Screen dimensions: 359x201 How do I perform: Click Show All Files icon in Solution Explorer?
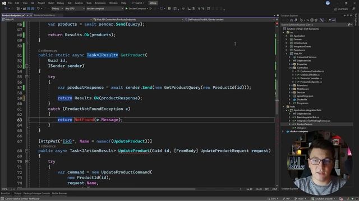pos(316,20)
